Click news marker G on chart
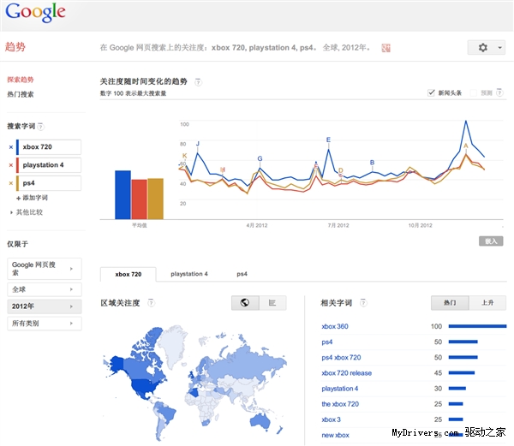Viewport: 514px width, 446px height. point(260,159)
